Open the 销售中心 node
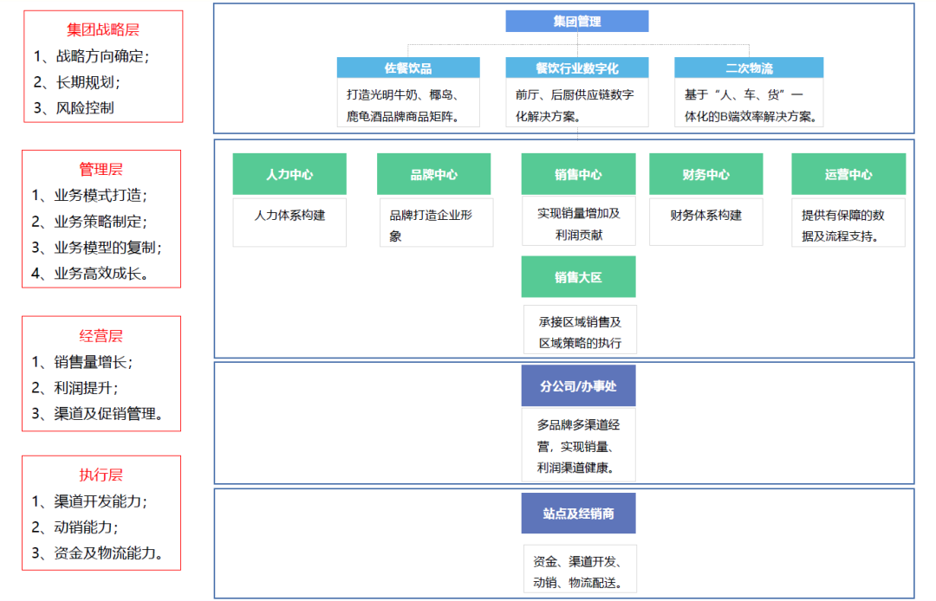The image size is (936, 601). click(577, 173)
